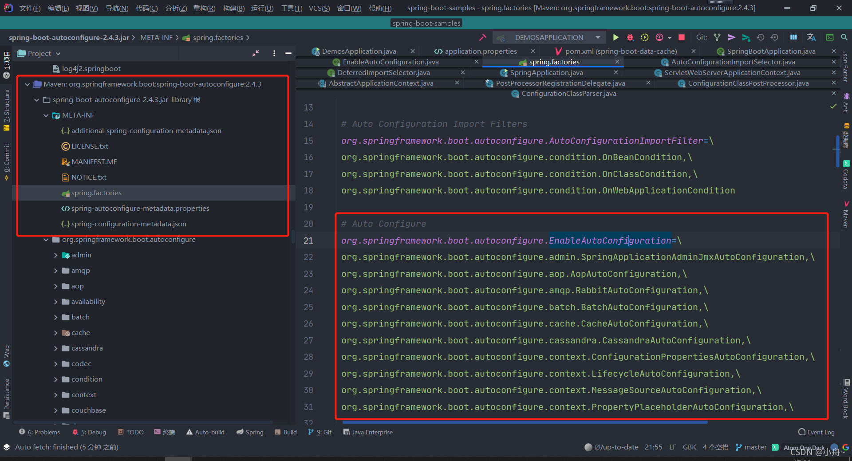Click the GBK file encoding widget
The image size is (852, 461).
(x=690, y=447)
